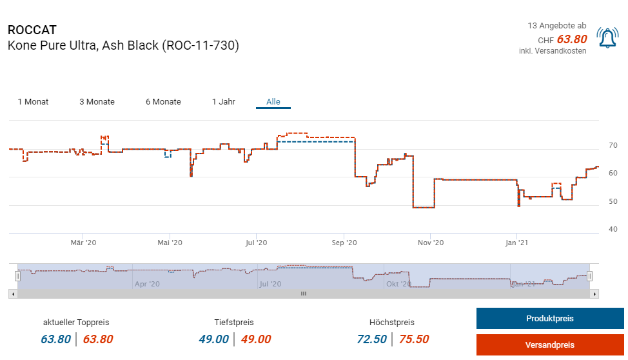
Task: Choose the 1 Jahr time range
Action: pos(224,102)
